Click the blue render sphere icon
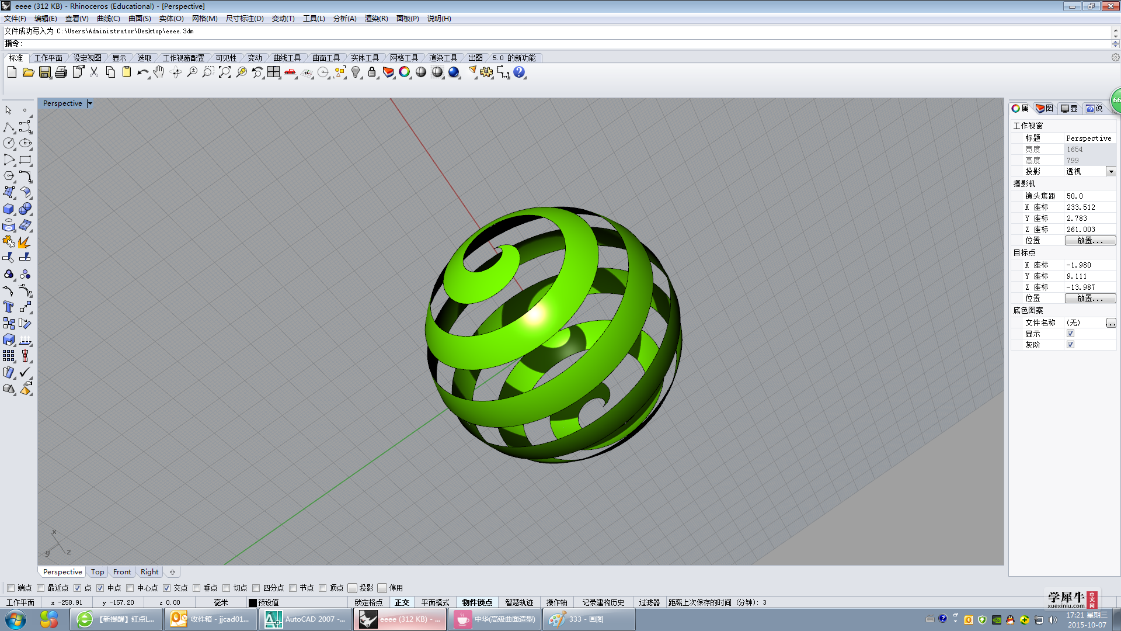Viewport: 1121px width, 631px height. (454, 72)
